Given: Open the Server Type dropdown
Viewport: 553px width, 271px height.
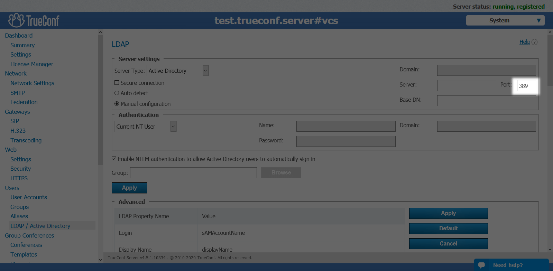Looking at the screenshot, I should coord(177,71).
